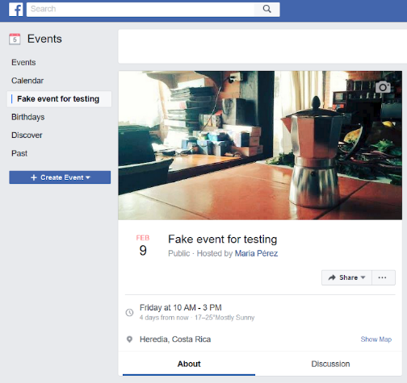The width and height of the screenshot is (407, 383).
Task: Click the clock icon beside event time
Action: [x=129, y=312]
